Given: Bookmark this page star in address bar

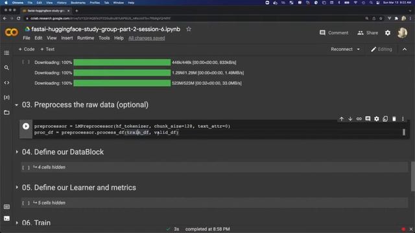Looking at the screenshot, I should point(381,18).
